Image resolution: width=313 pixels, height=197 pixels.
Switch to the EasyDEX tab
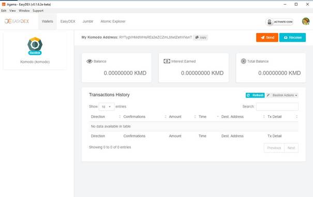(68, 21)
